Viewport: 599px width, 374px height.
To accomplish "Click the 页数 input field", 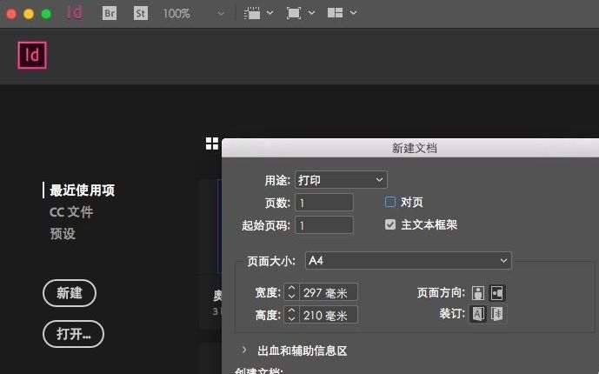I will coord(324,203).
